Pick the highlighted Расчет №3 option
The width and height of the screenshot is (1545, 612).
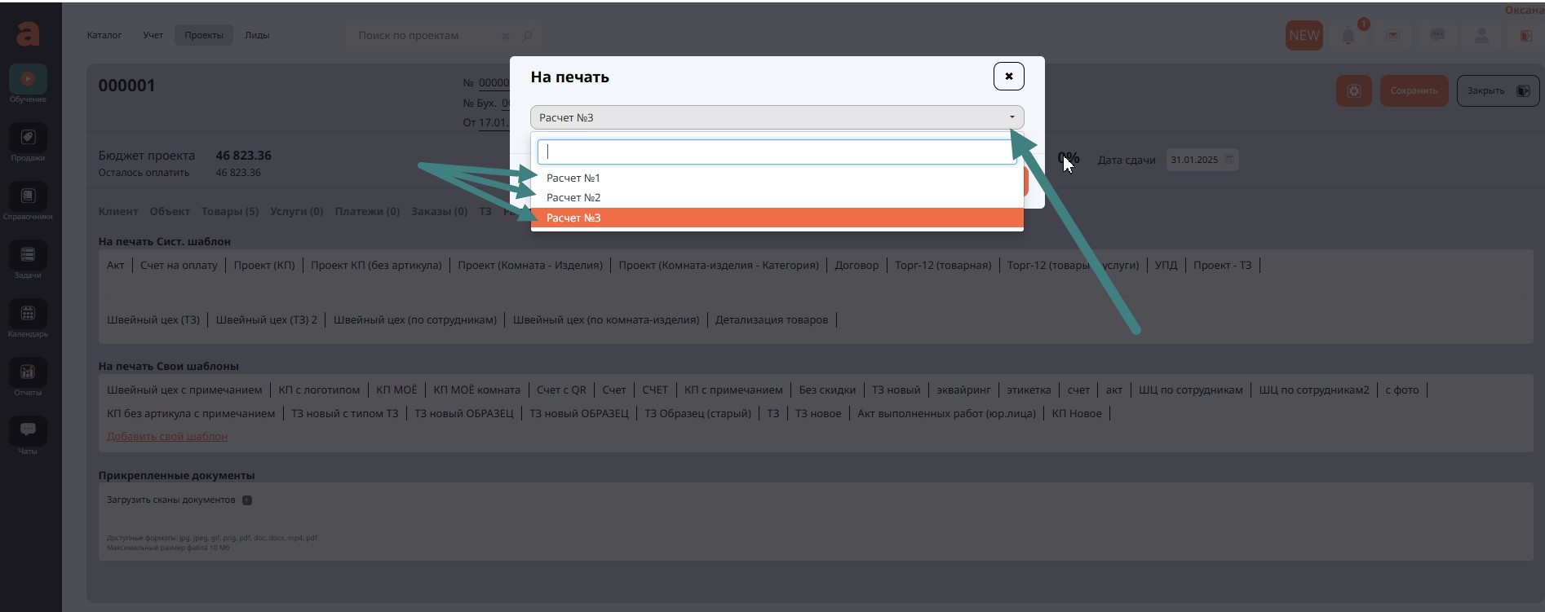pos(573,218)
